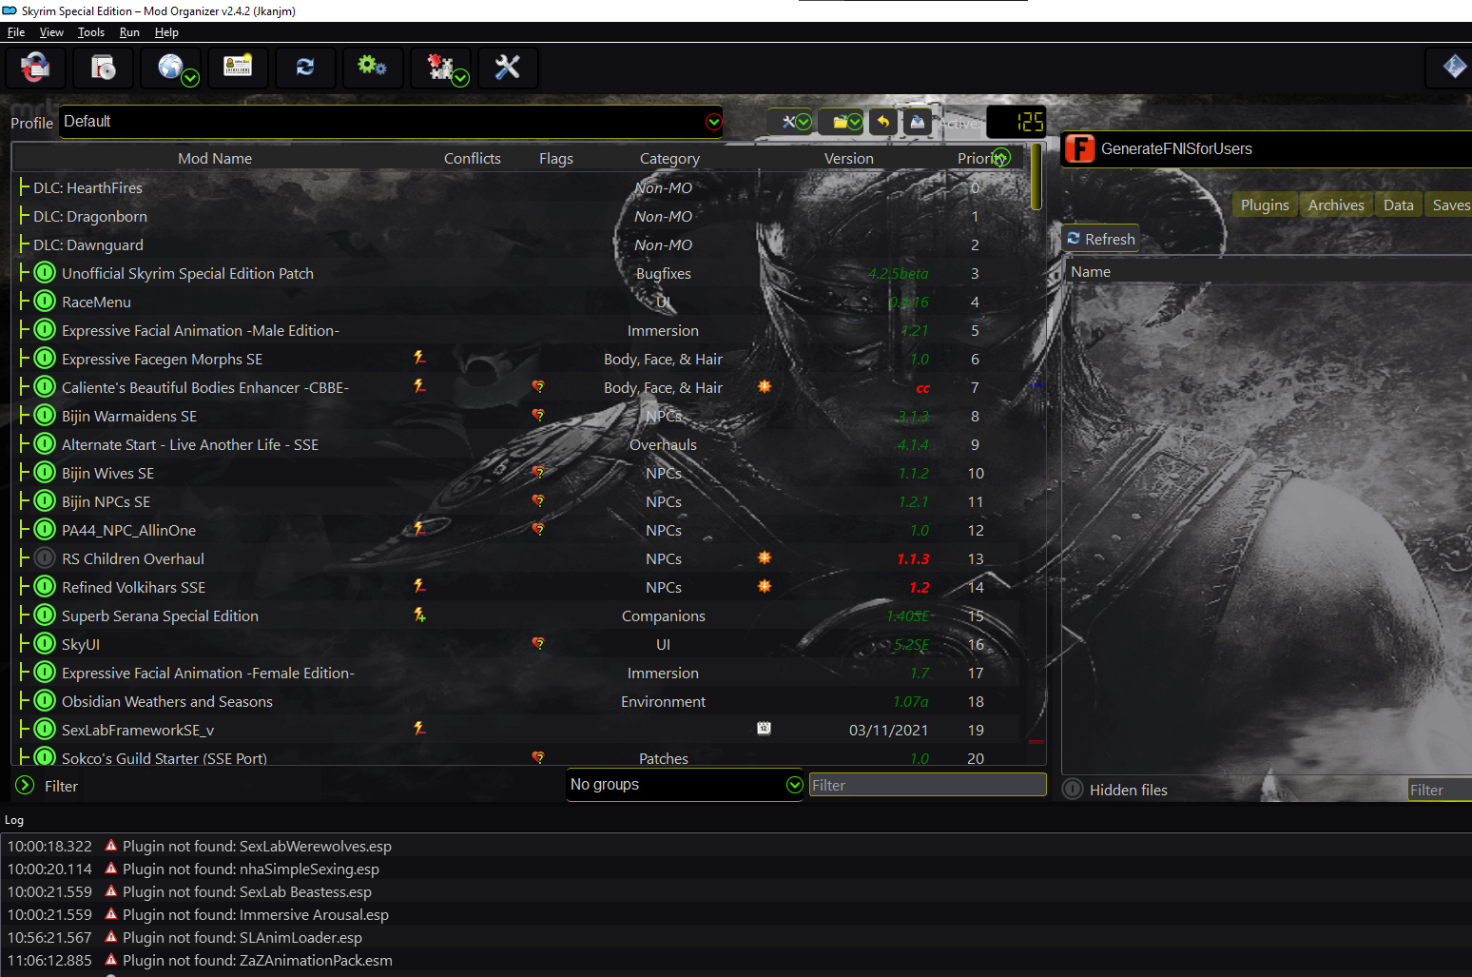Disable Unofficial Skyrim Special Edition Patch mod
This screenshot has height=977, width=1472.
point(45,273)
